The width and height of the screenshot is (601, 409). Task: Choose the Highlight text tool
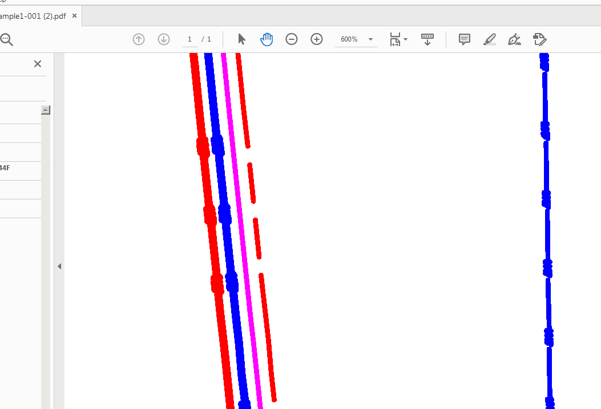[490, 39]
